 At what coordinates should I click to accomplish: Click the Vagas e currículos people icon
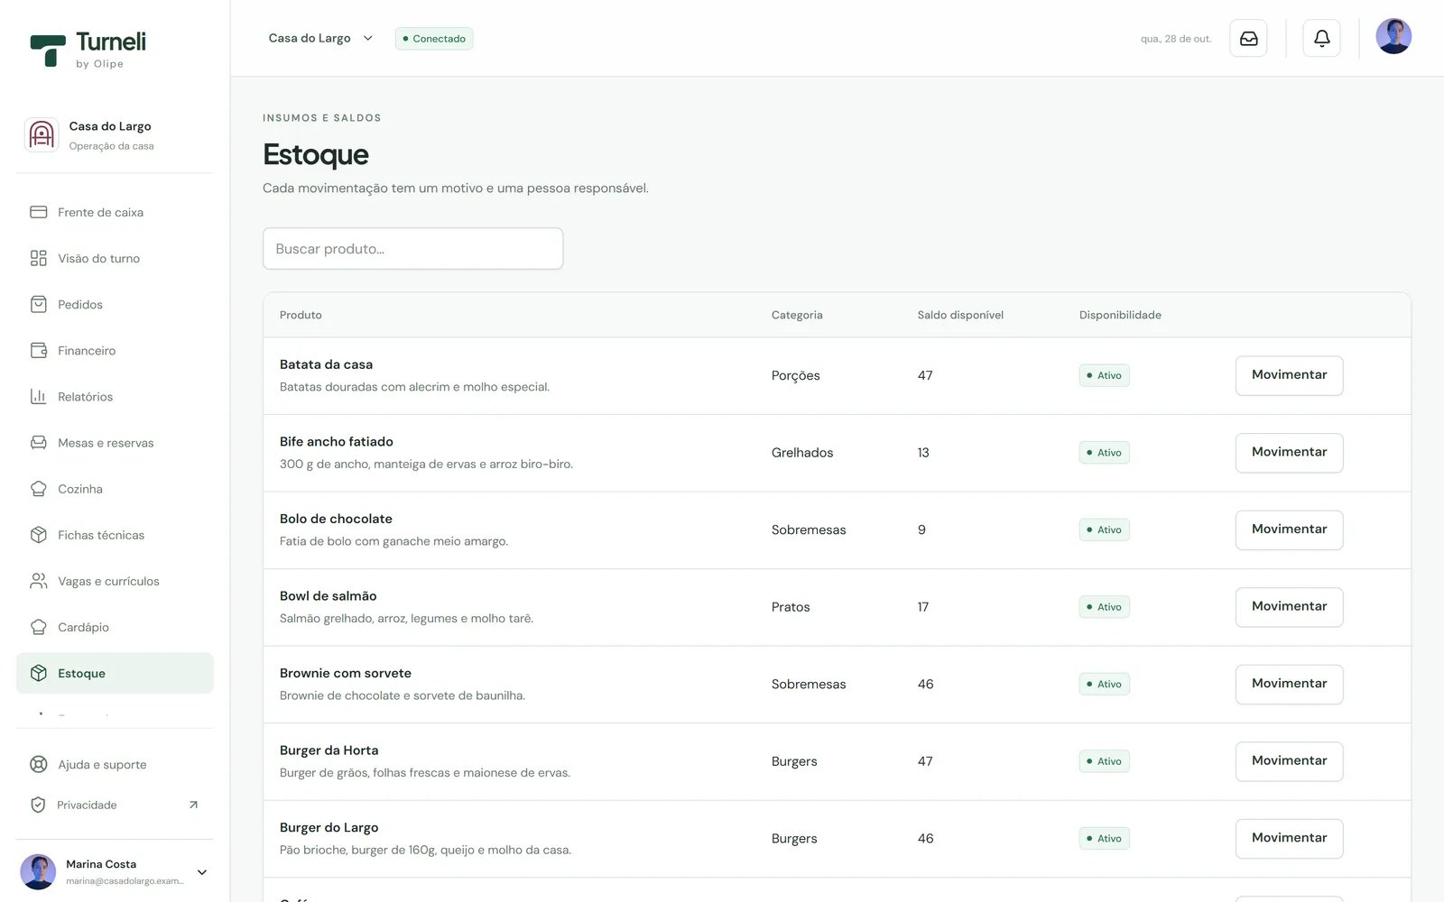(38, 581)
